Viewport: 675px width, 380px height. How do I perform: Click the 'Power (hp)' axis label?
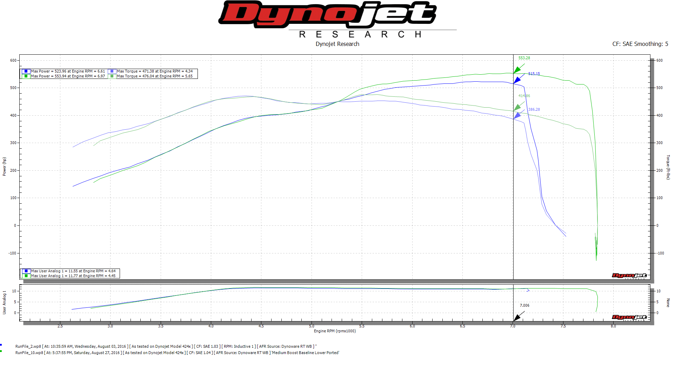(4, 167)
